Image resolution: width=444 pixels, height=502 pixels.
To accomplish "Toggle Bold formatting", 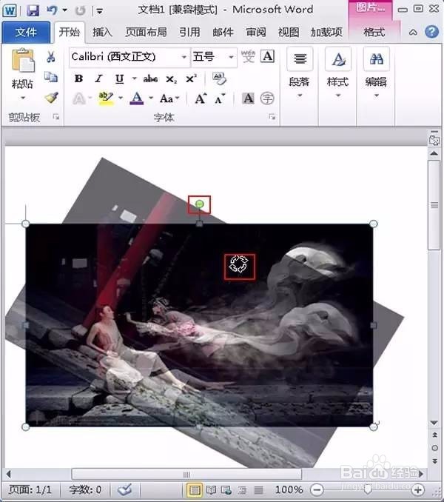I will (x=78, y=78).
